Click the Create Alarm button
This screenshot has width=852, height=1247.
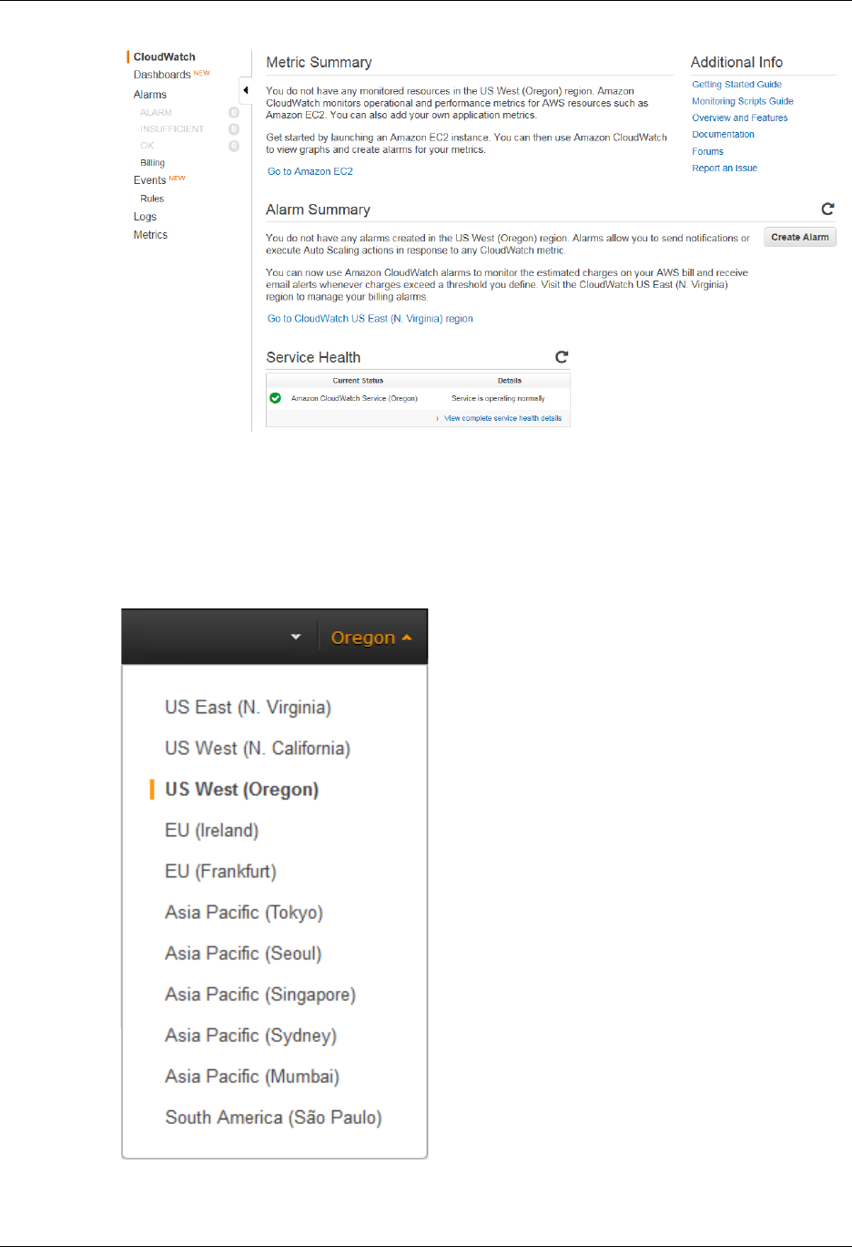[800, 237]
